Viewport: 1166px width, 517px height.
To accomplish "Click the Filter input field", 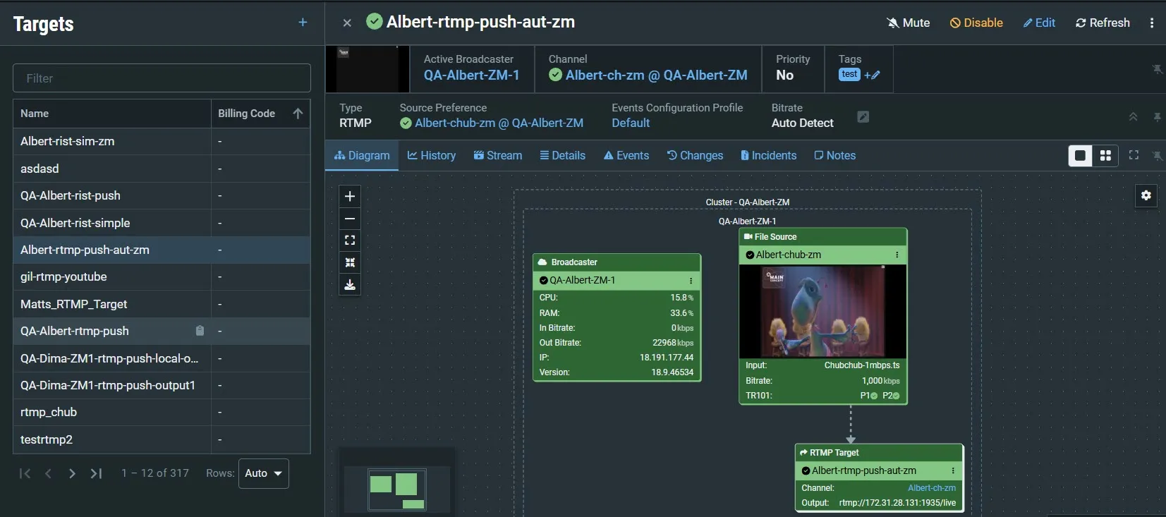I will coord(162,78).
